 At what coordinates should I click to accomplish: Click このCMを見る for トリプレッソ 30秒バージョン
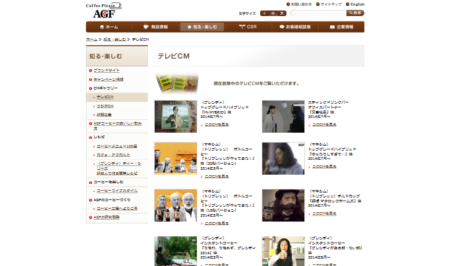point(217,177)
